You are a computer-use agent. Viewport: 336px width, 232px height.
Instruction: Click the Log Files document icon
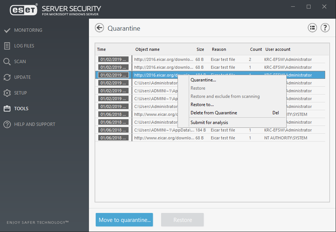[7, 46]
